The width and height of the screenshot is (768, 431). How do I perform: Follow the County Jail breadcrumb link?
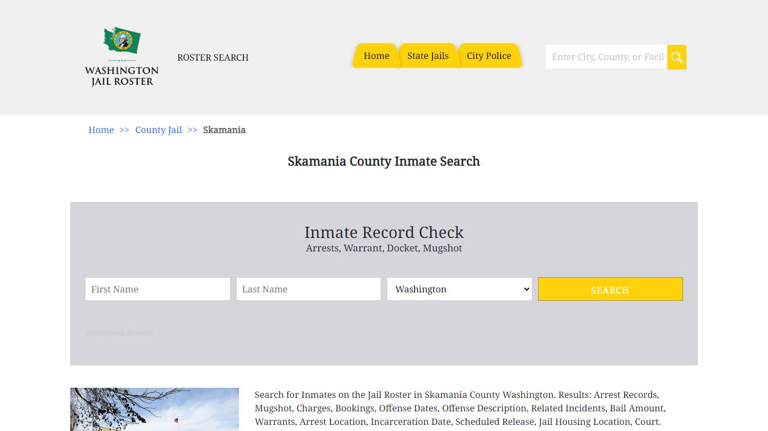tap(159, 130)
